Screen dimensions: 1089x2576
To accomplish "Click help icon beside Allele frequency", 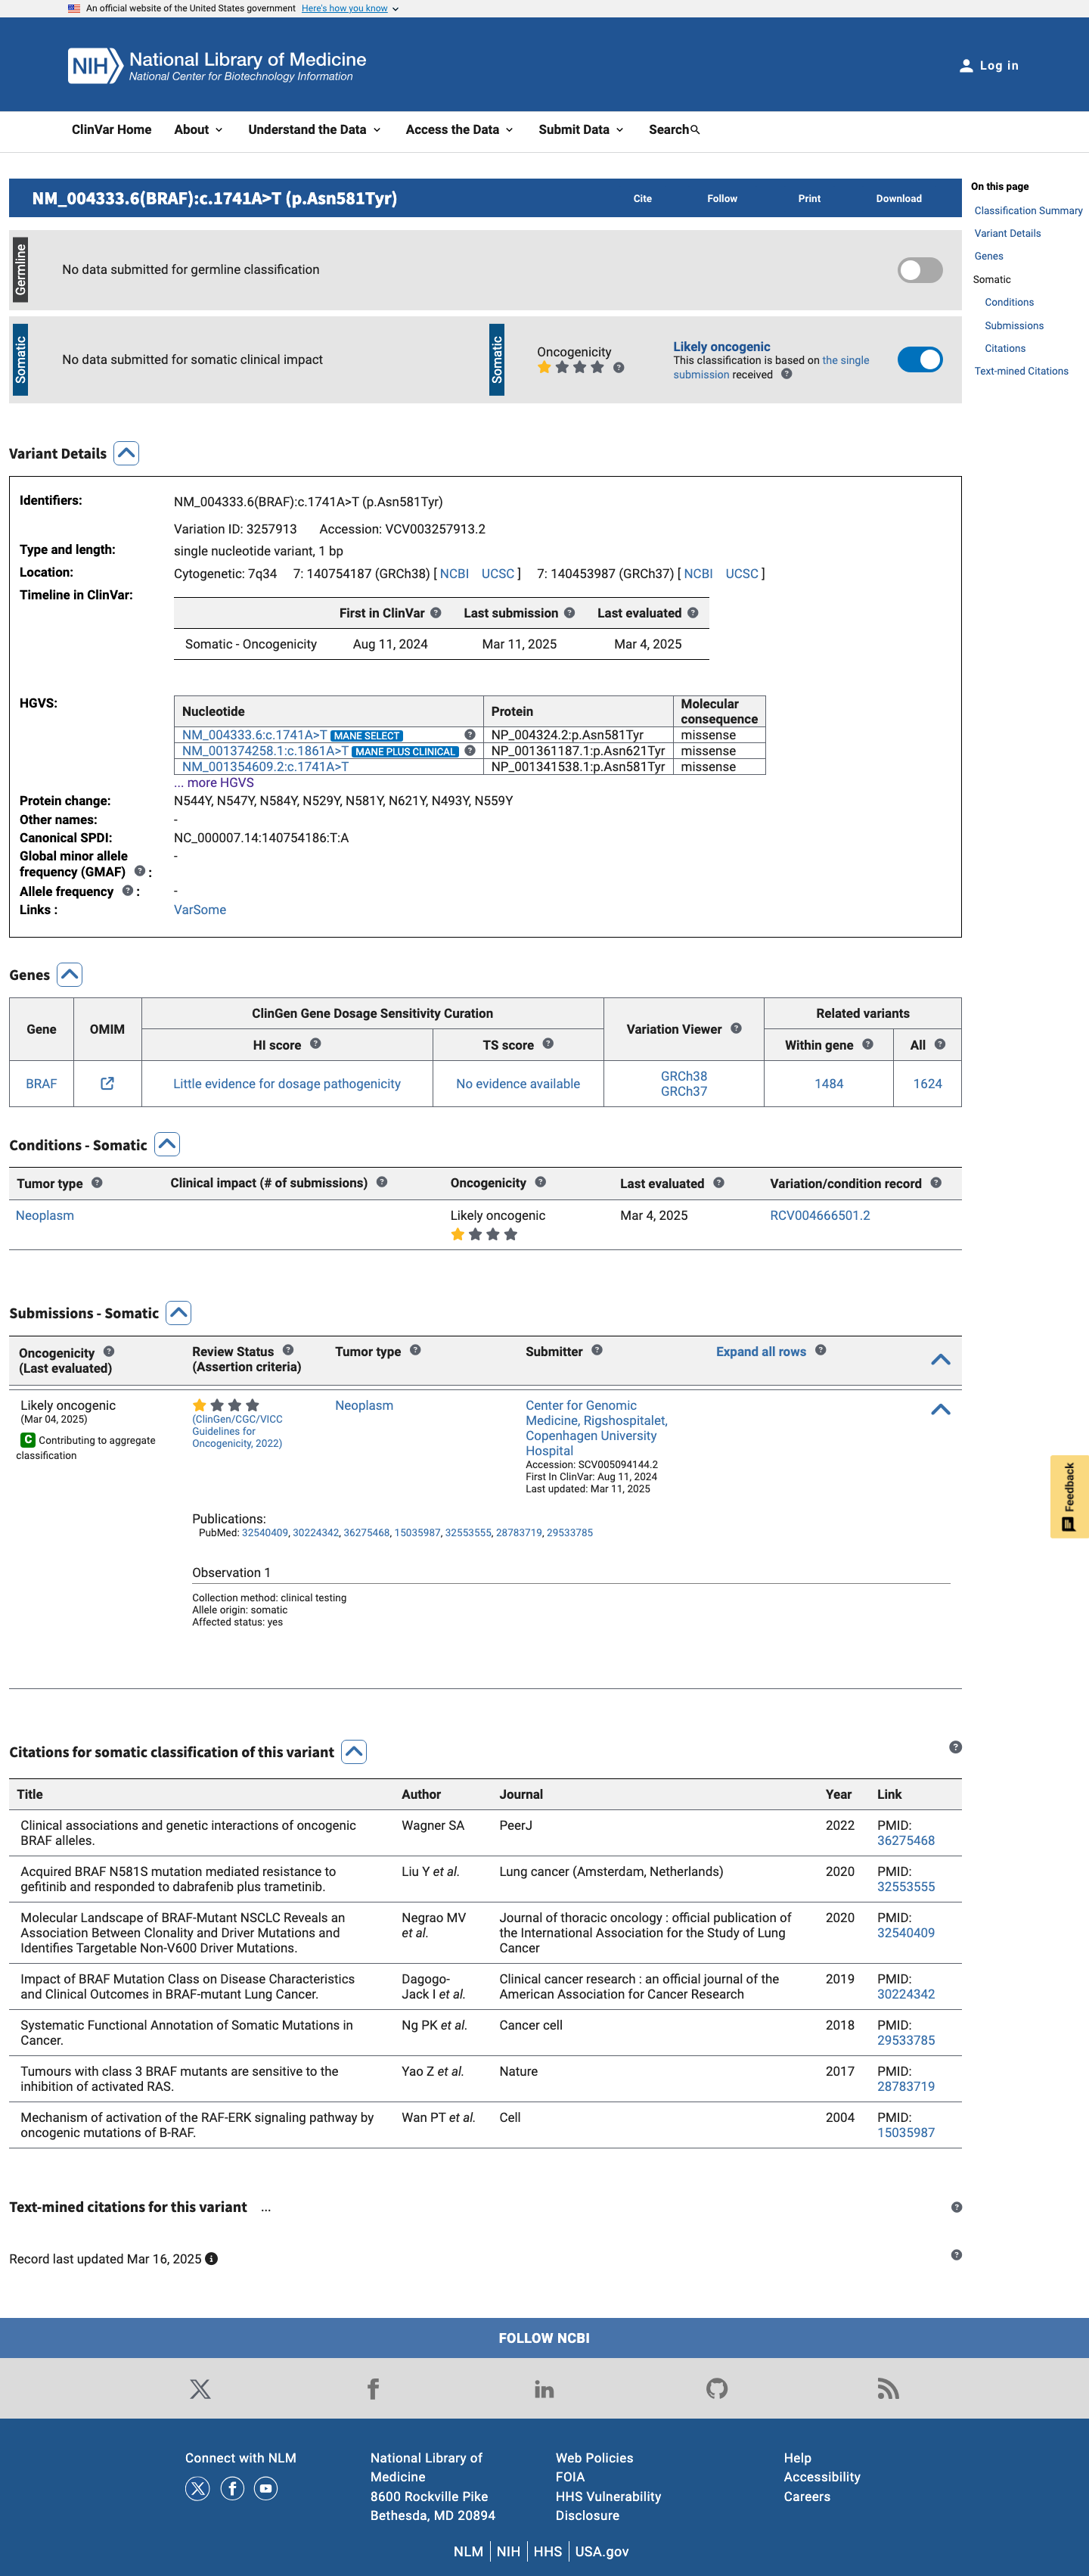I will 128,891.
